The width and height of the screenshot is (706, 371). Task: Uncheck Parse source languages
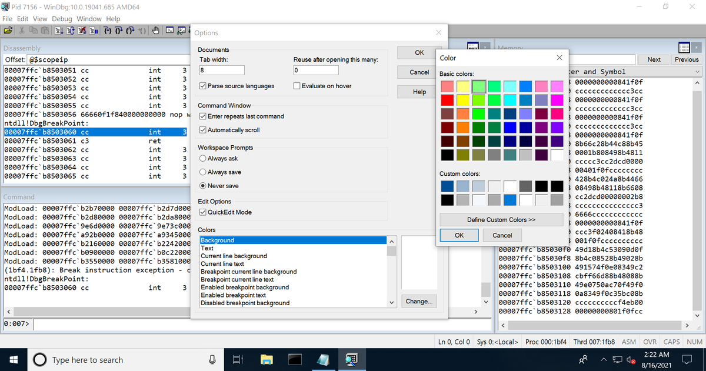tap(202, 85)
